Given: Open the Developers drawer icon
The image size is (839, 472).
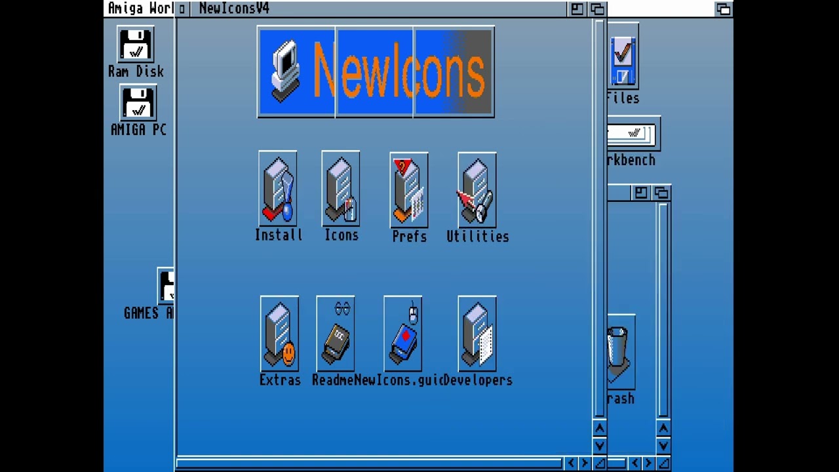Looking at the screenshot, I should pyautogui.click(x=477, y=334).
